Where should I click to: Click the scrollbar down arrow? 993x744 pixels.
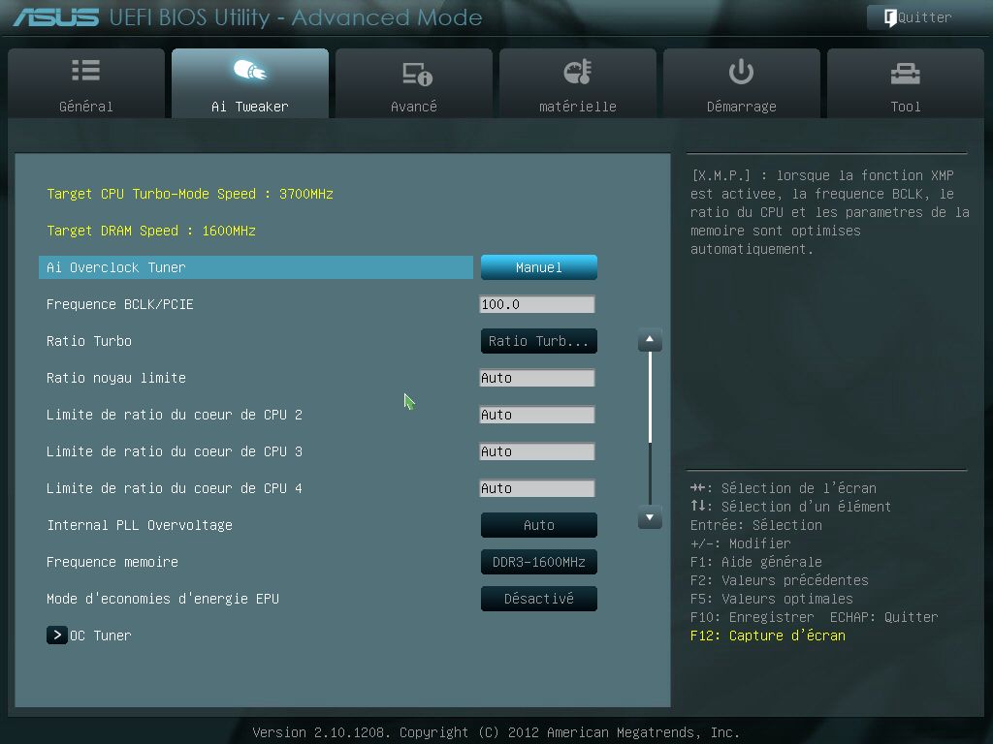pyautogui.click(x=650, y=518)
